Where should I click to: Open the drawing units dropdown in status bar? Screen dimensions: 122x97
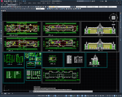click(103, 96)
